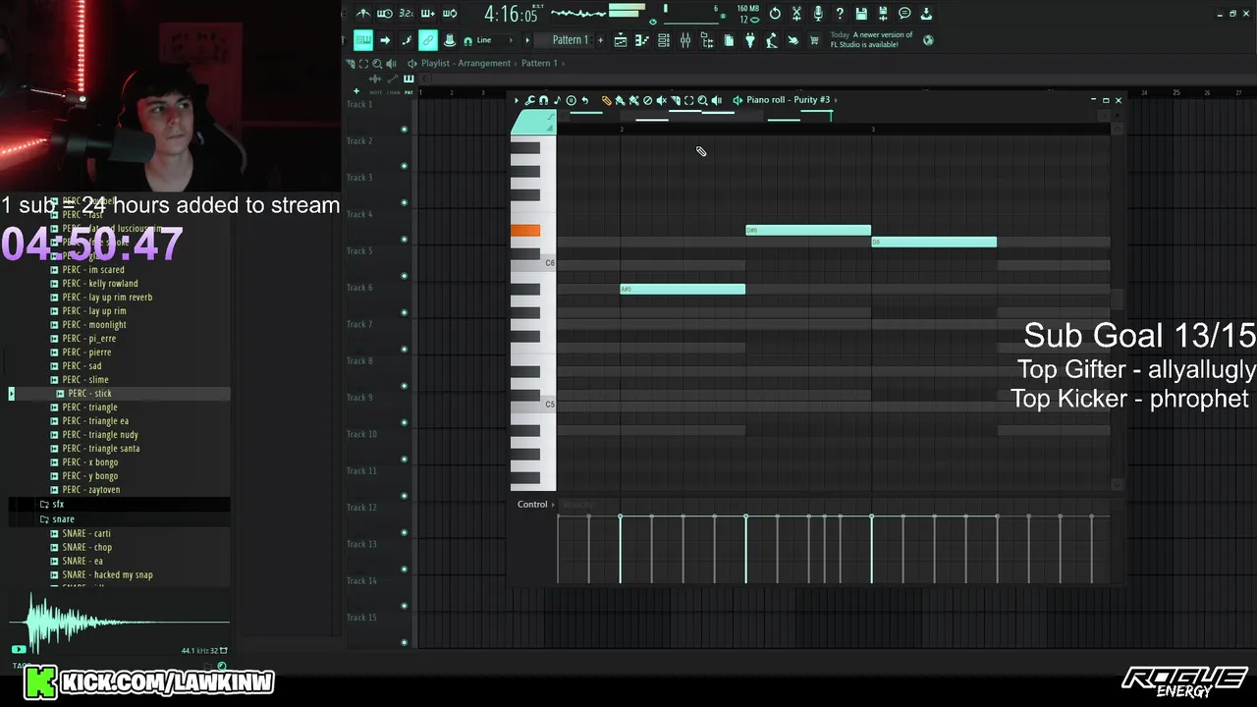1257x707 pixels.
Task: Click the D#5 note in piano roll
Action: [808, 231]
